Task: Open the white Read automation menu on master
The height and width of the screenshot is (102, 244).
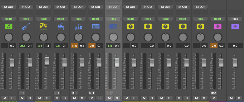Action: [x=235, y=19]
